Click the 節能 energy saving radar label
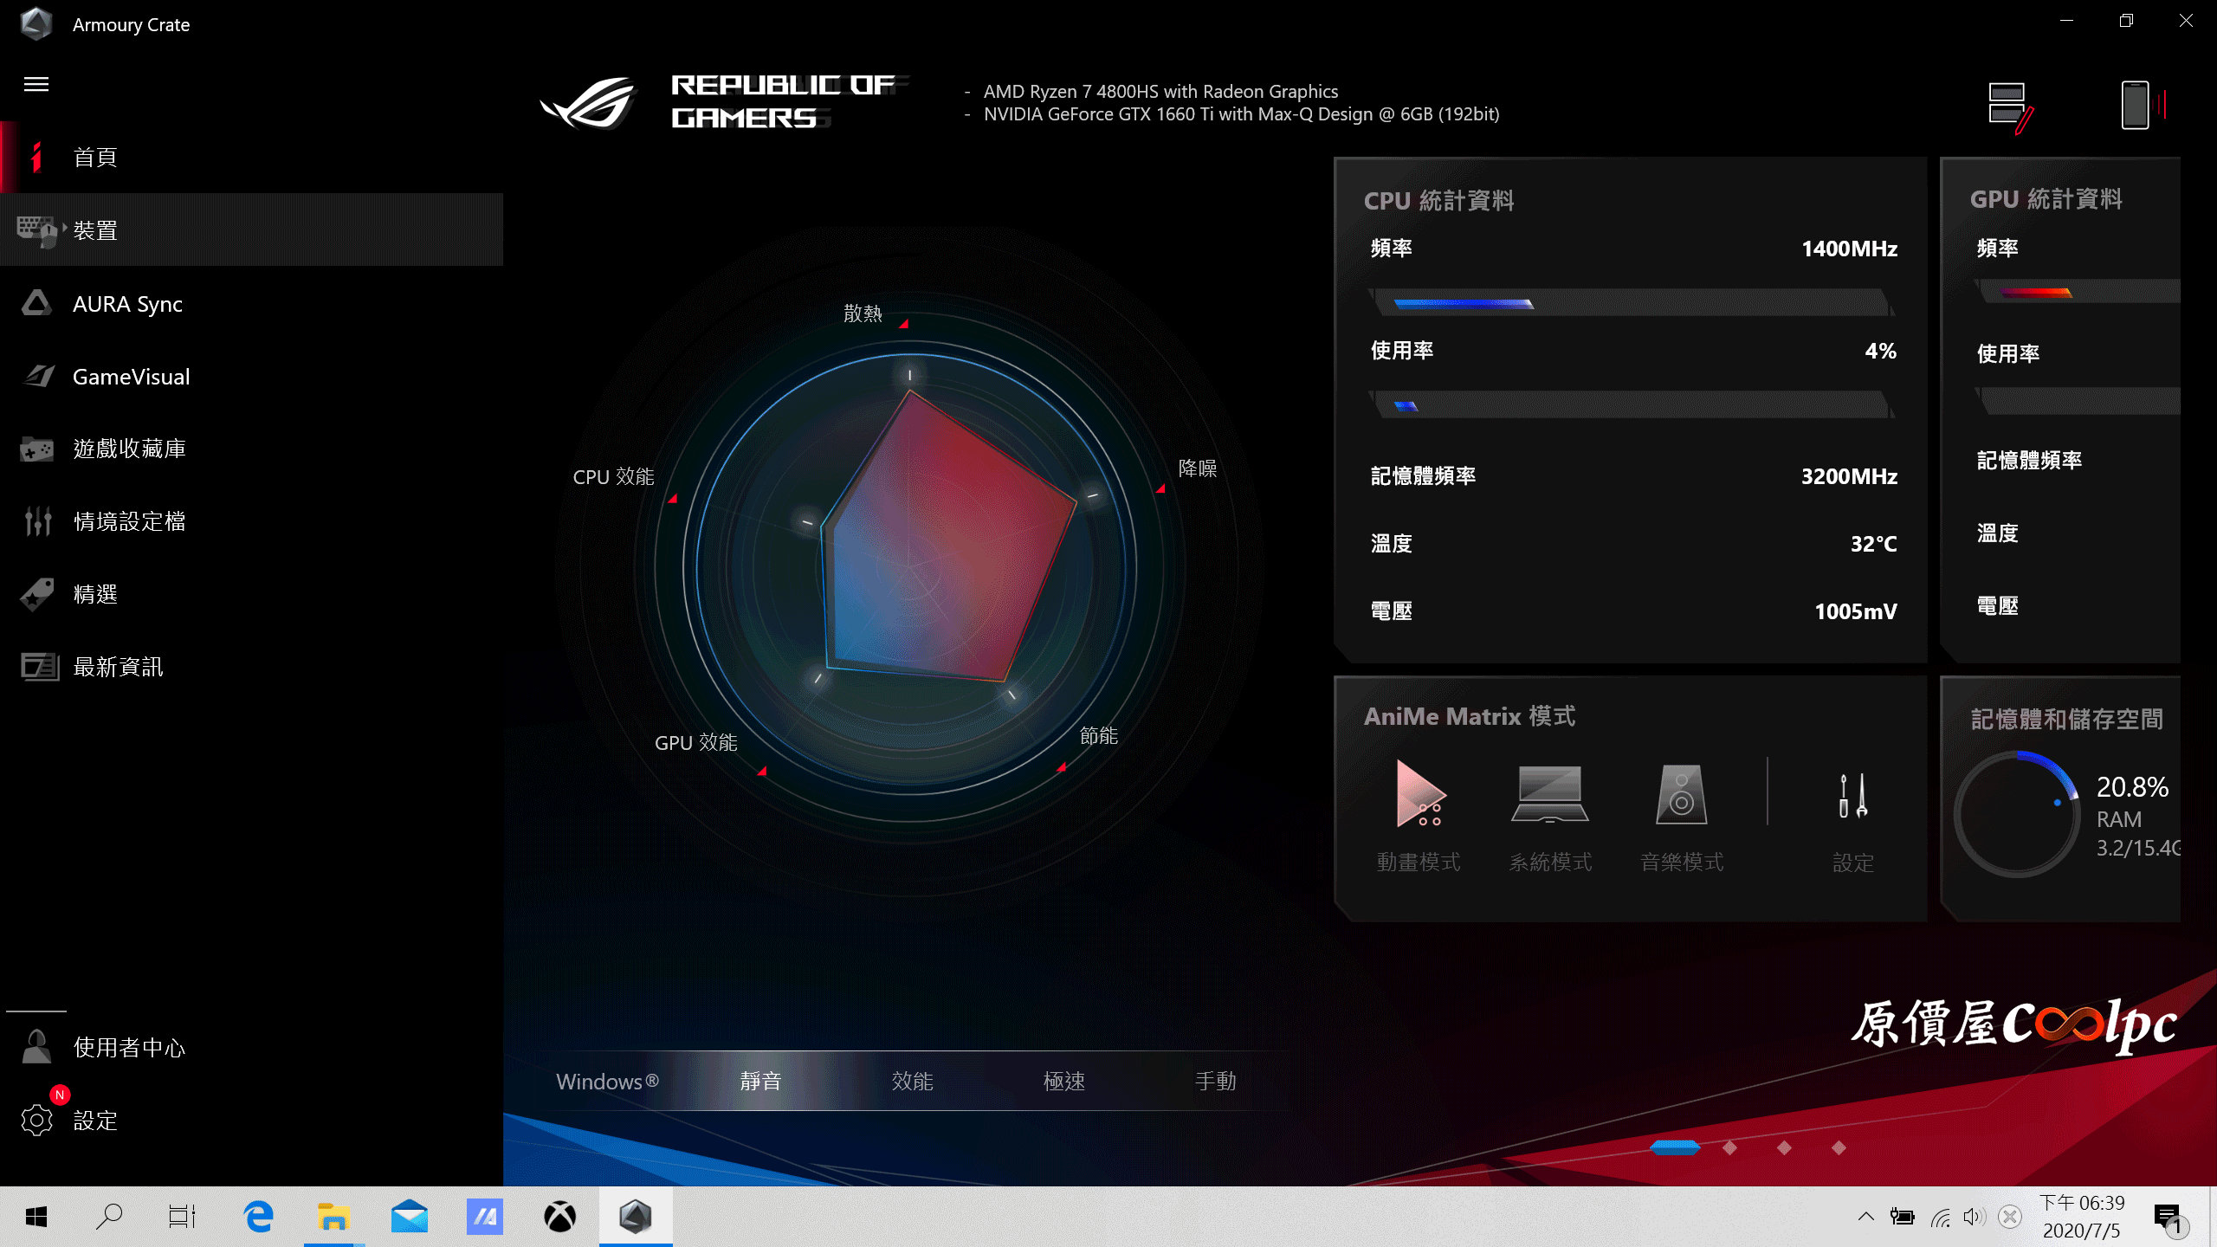This screenshot has width=2217, height=1247. [x=1098, y=735]
